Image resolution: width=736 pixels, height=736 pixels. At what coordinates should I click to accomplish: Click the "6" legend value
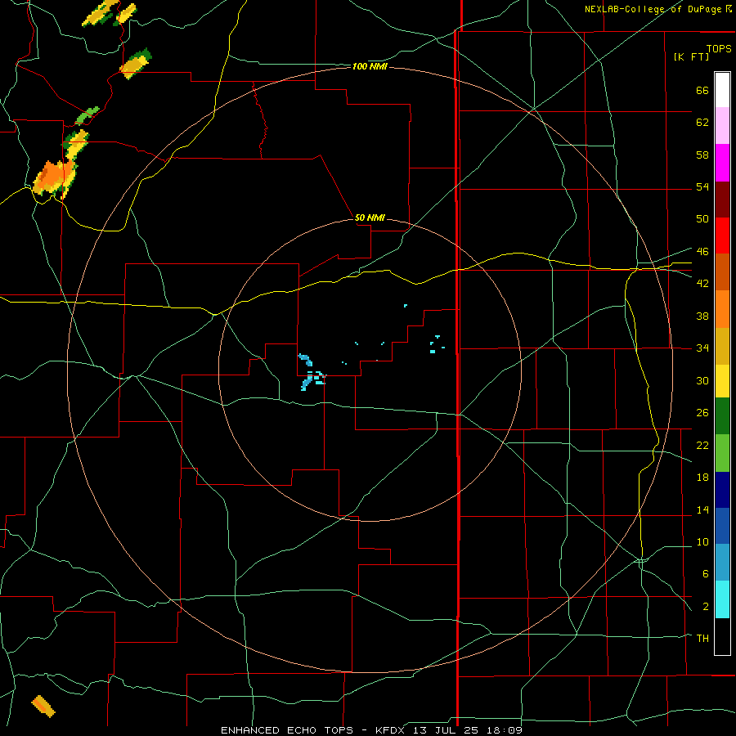pyautogui.click(x=705, y=573)
